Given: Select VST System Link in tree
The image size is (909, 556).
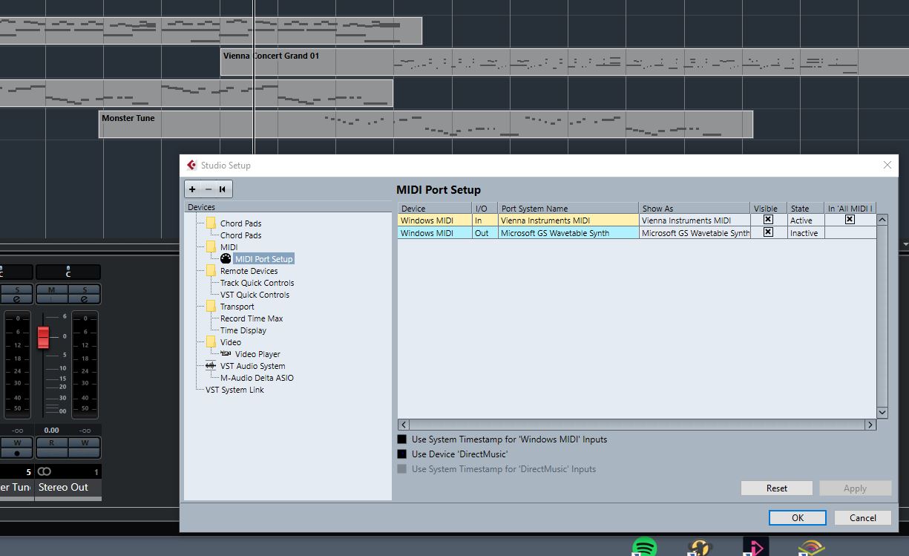Looking at the screenshot, I should 234,390.
